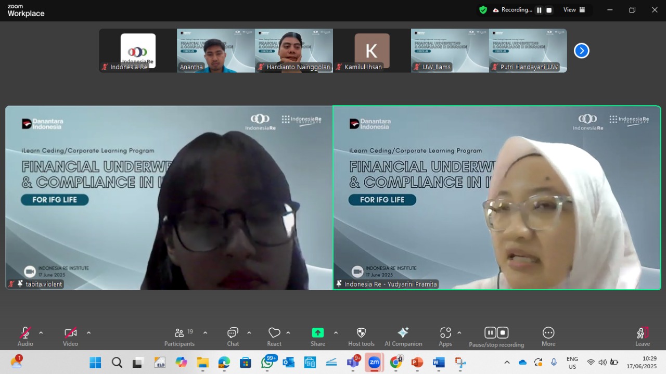Open Zoom Apps
This screenshot has height=374, width=666.
tap(445, 337)
